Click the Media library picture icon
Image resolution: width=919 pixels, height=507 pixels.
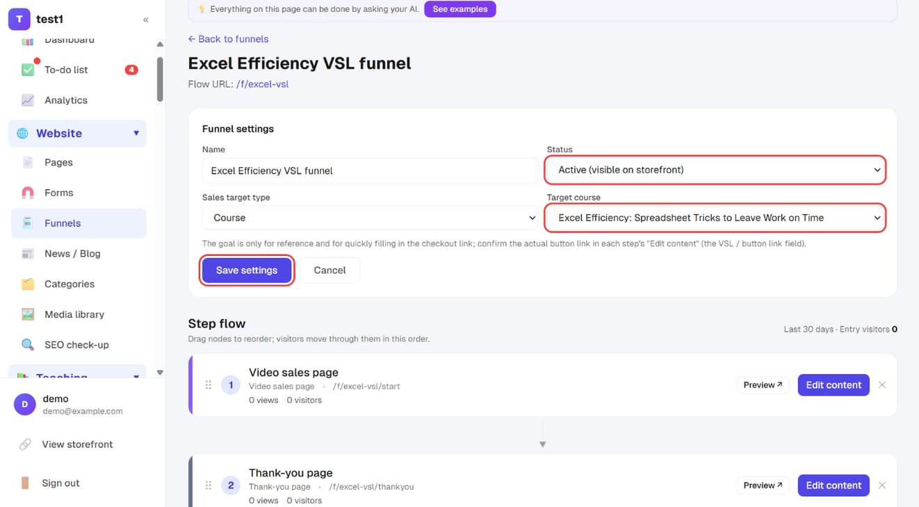(x=28, y=314)
